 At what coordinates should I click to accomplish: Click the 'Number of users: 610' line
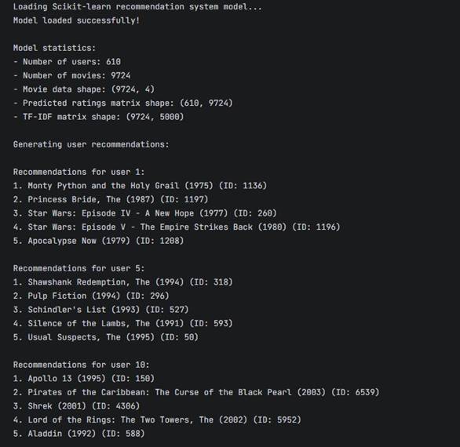(67, 62)
